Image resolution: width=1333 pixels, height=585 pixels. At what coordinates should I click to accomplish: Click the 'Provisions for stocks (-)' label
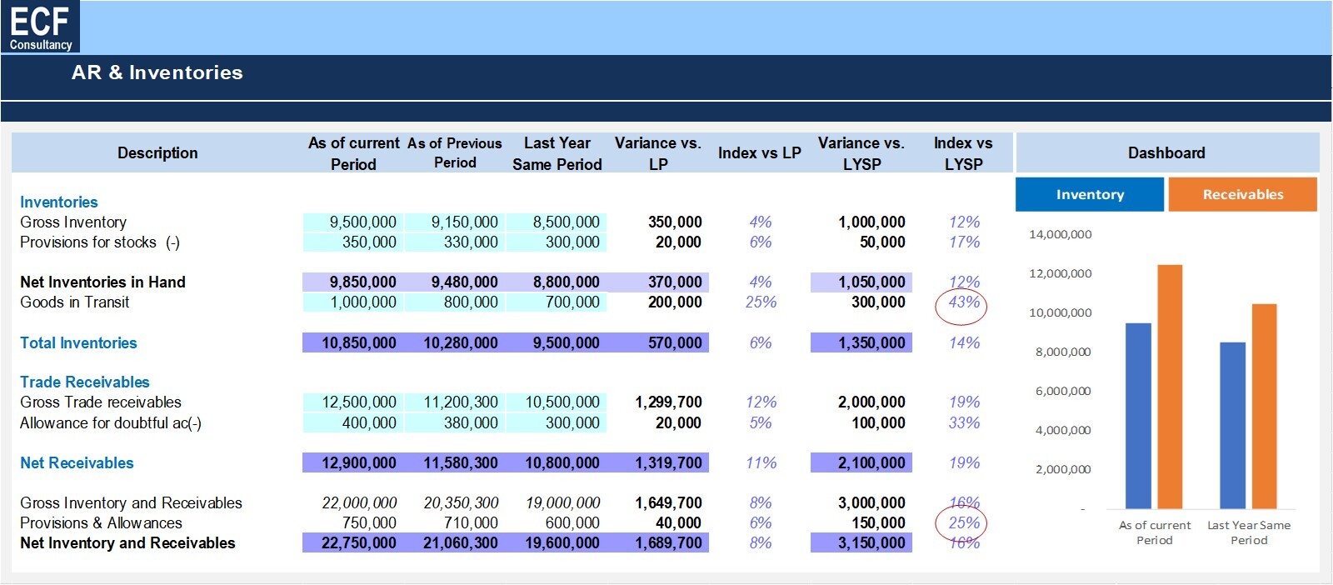100,242
